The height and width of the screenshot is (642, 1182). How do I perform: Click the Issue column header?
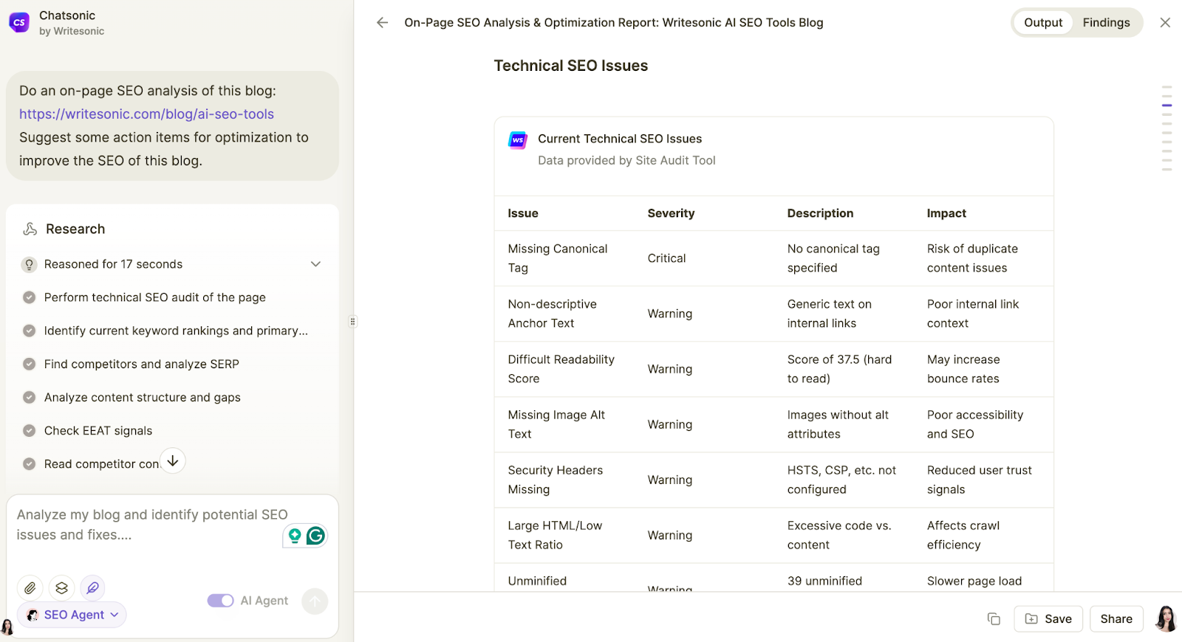(522, 213)
